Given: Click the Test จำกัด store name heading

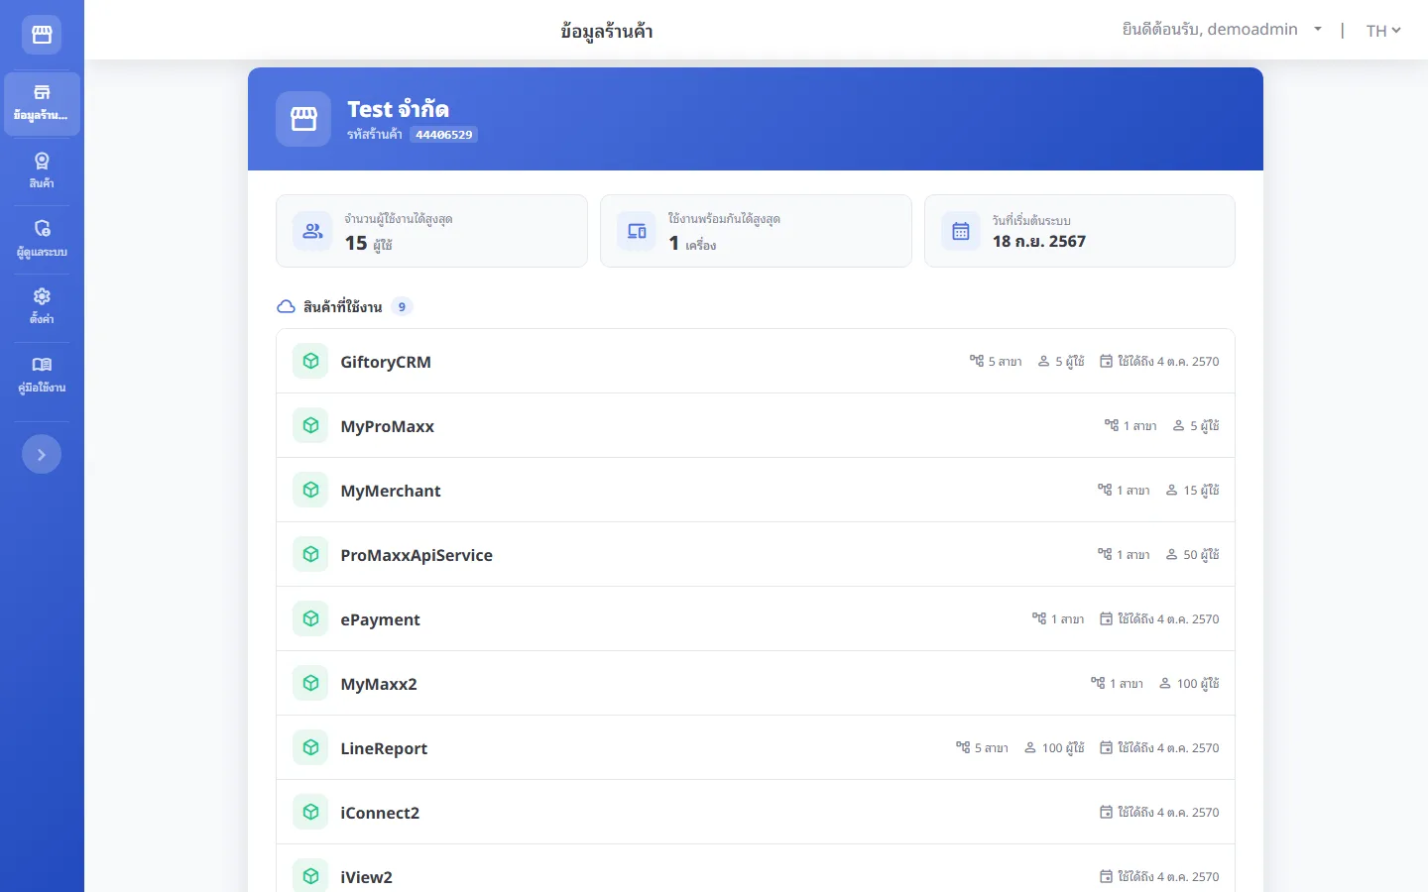Looking at the screenshot, I should [398, 109].
